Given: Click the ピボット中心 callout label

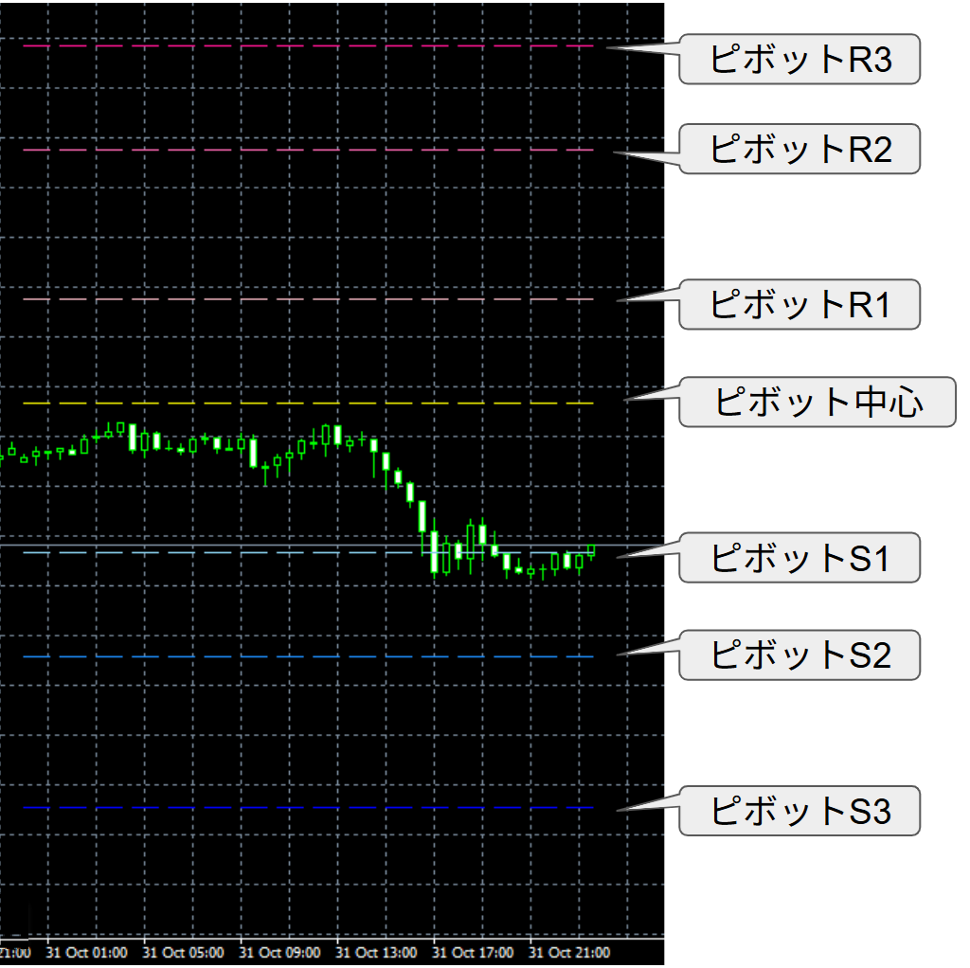Looking at the screenshot, I should 817,402.
